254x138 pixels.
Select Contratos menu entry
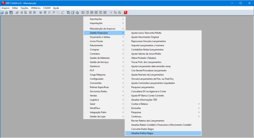tap(104, 54)
